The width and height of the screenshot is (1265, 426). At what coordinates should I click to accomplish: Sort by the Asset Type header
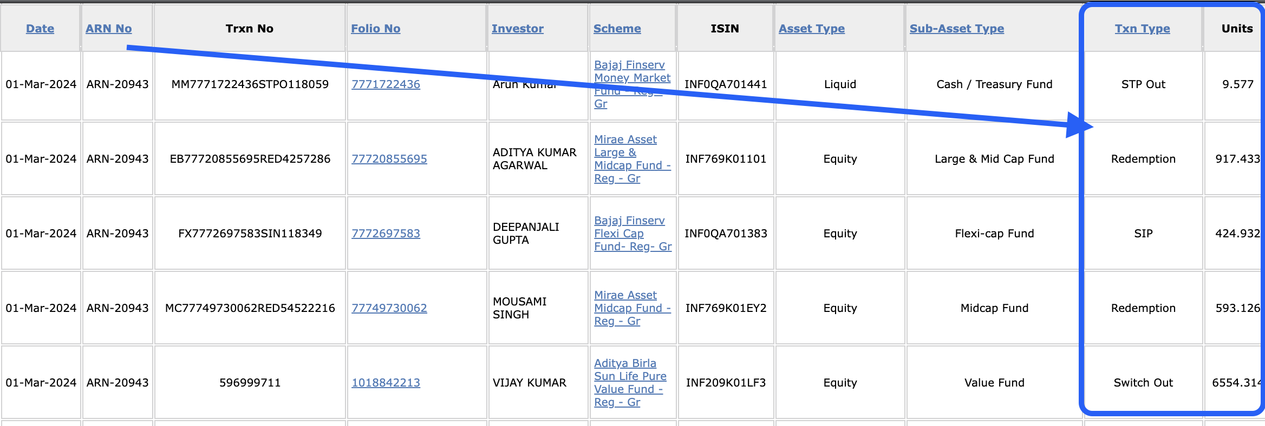click(x=812, y=29)
